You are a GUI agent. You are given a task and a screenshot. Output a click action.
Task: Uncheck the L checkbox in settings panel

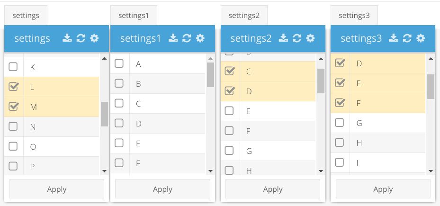(13, 87)
